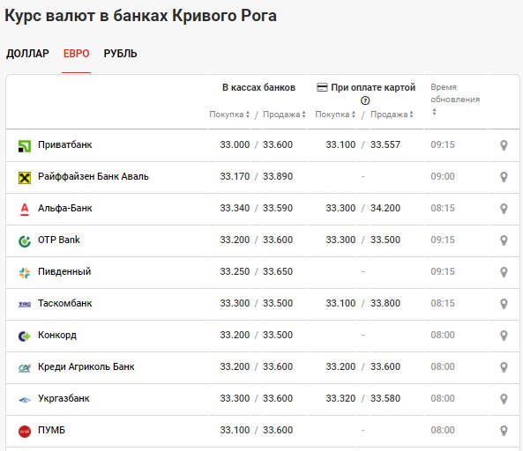Open the Креди Агриколь Банк link
Viewport: 523px width, 451px height.
pyautogui.click(x=86, y=366)
